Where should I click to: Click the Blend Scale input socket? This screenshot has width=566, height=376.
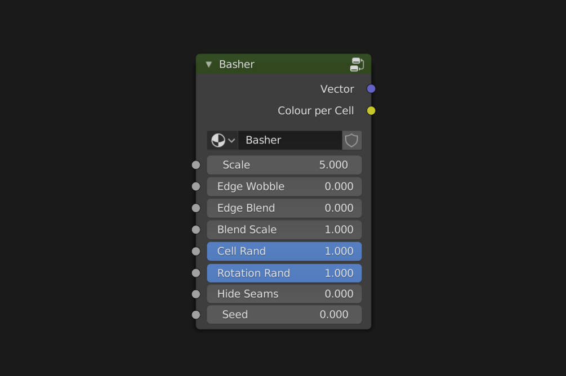coord(196,230)
